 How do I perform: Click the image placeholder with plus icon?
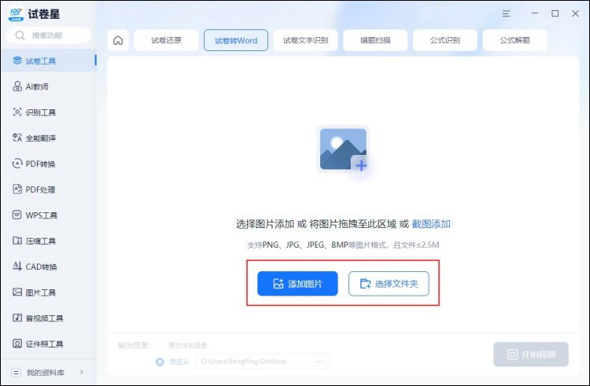pyautogui.click(x=343, y=151)
